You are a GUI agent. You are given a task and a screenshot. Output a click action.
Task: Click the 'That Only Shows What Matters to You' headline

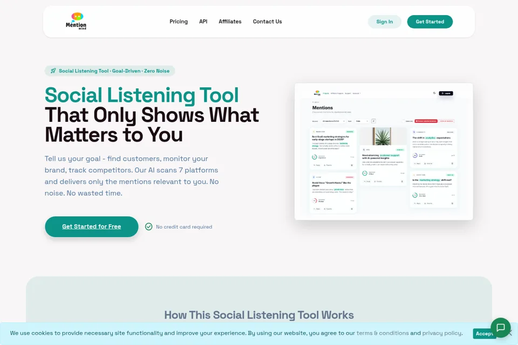tap(152, 125)
